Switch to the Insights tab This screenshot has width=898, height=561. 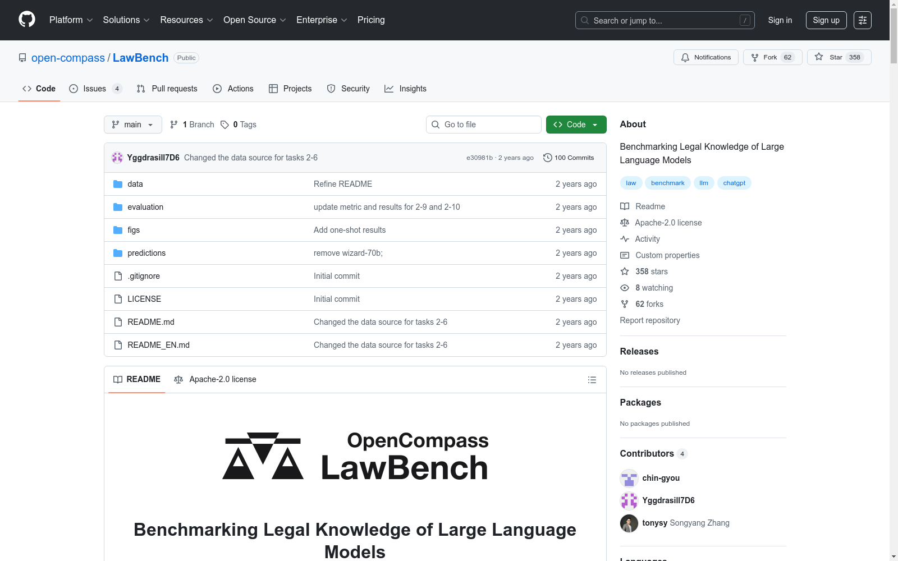click(405, 89)
